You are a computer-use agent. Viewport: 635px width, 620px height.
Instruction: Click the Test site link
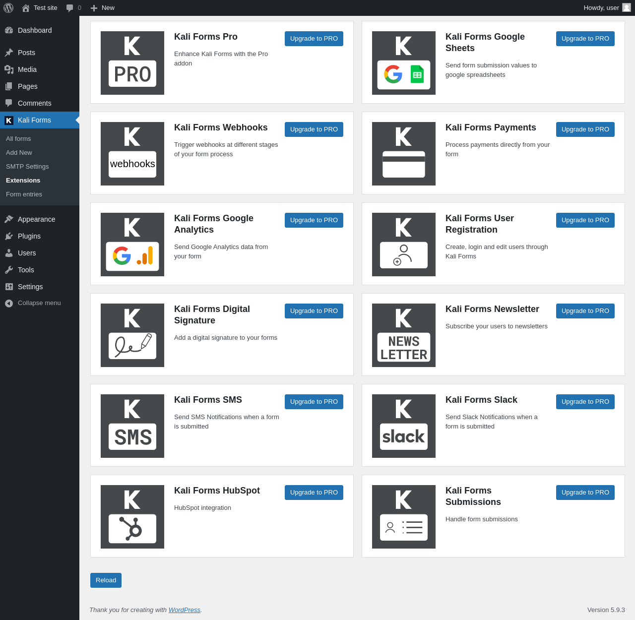[40, 8]
